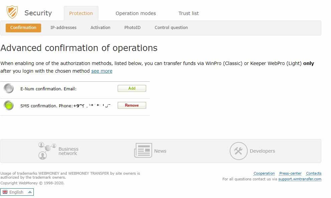Click the 'Copyright WebMoney © 1998-2020.' text
Image resolution: width=331 pixels, height=198 pixels.
tap(32, 183)
